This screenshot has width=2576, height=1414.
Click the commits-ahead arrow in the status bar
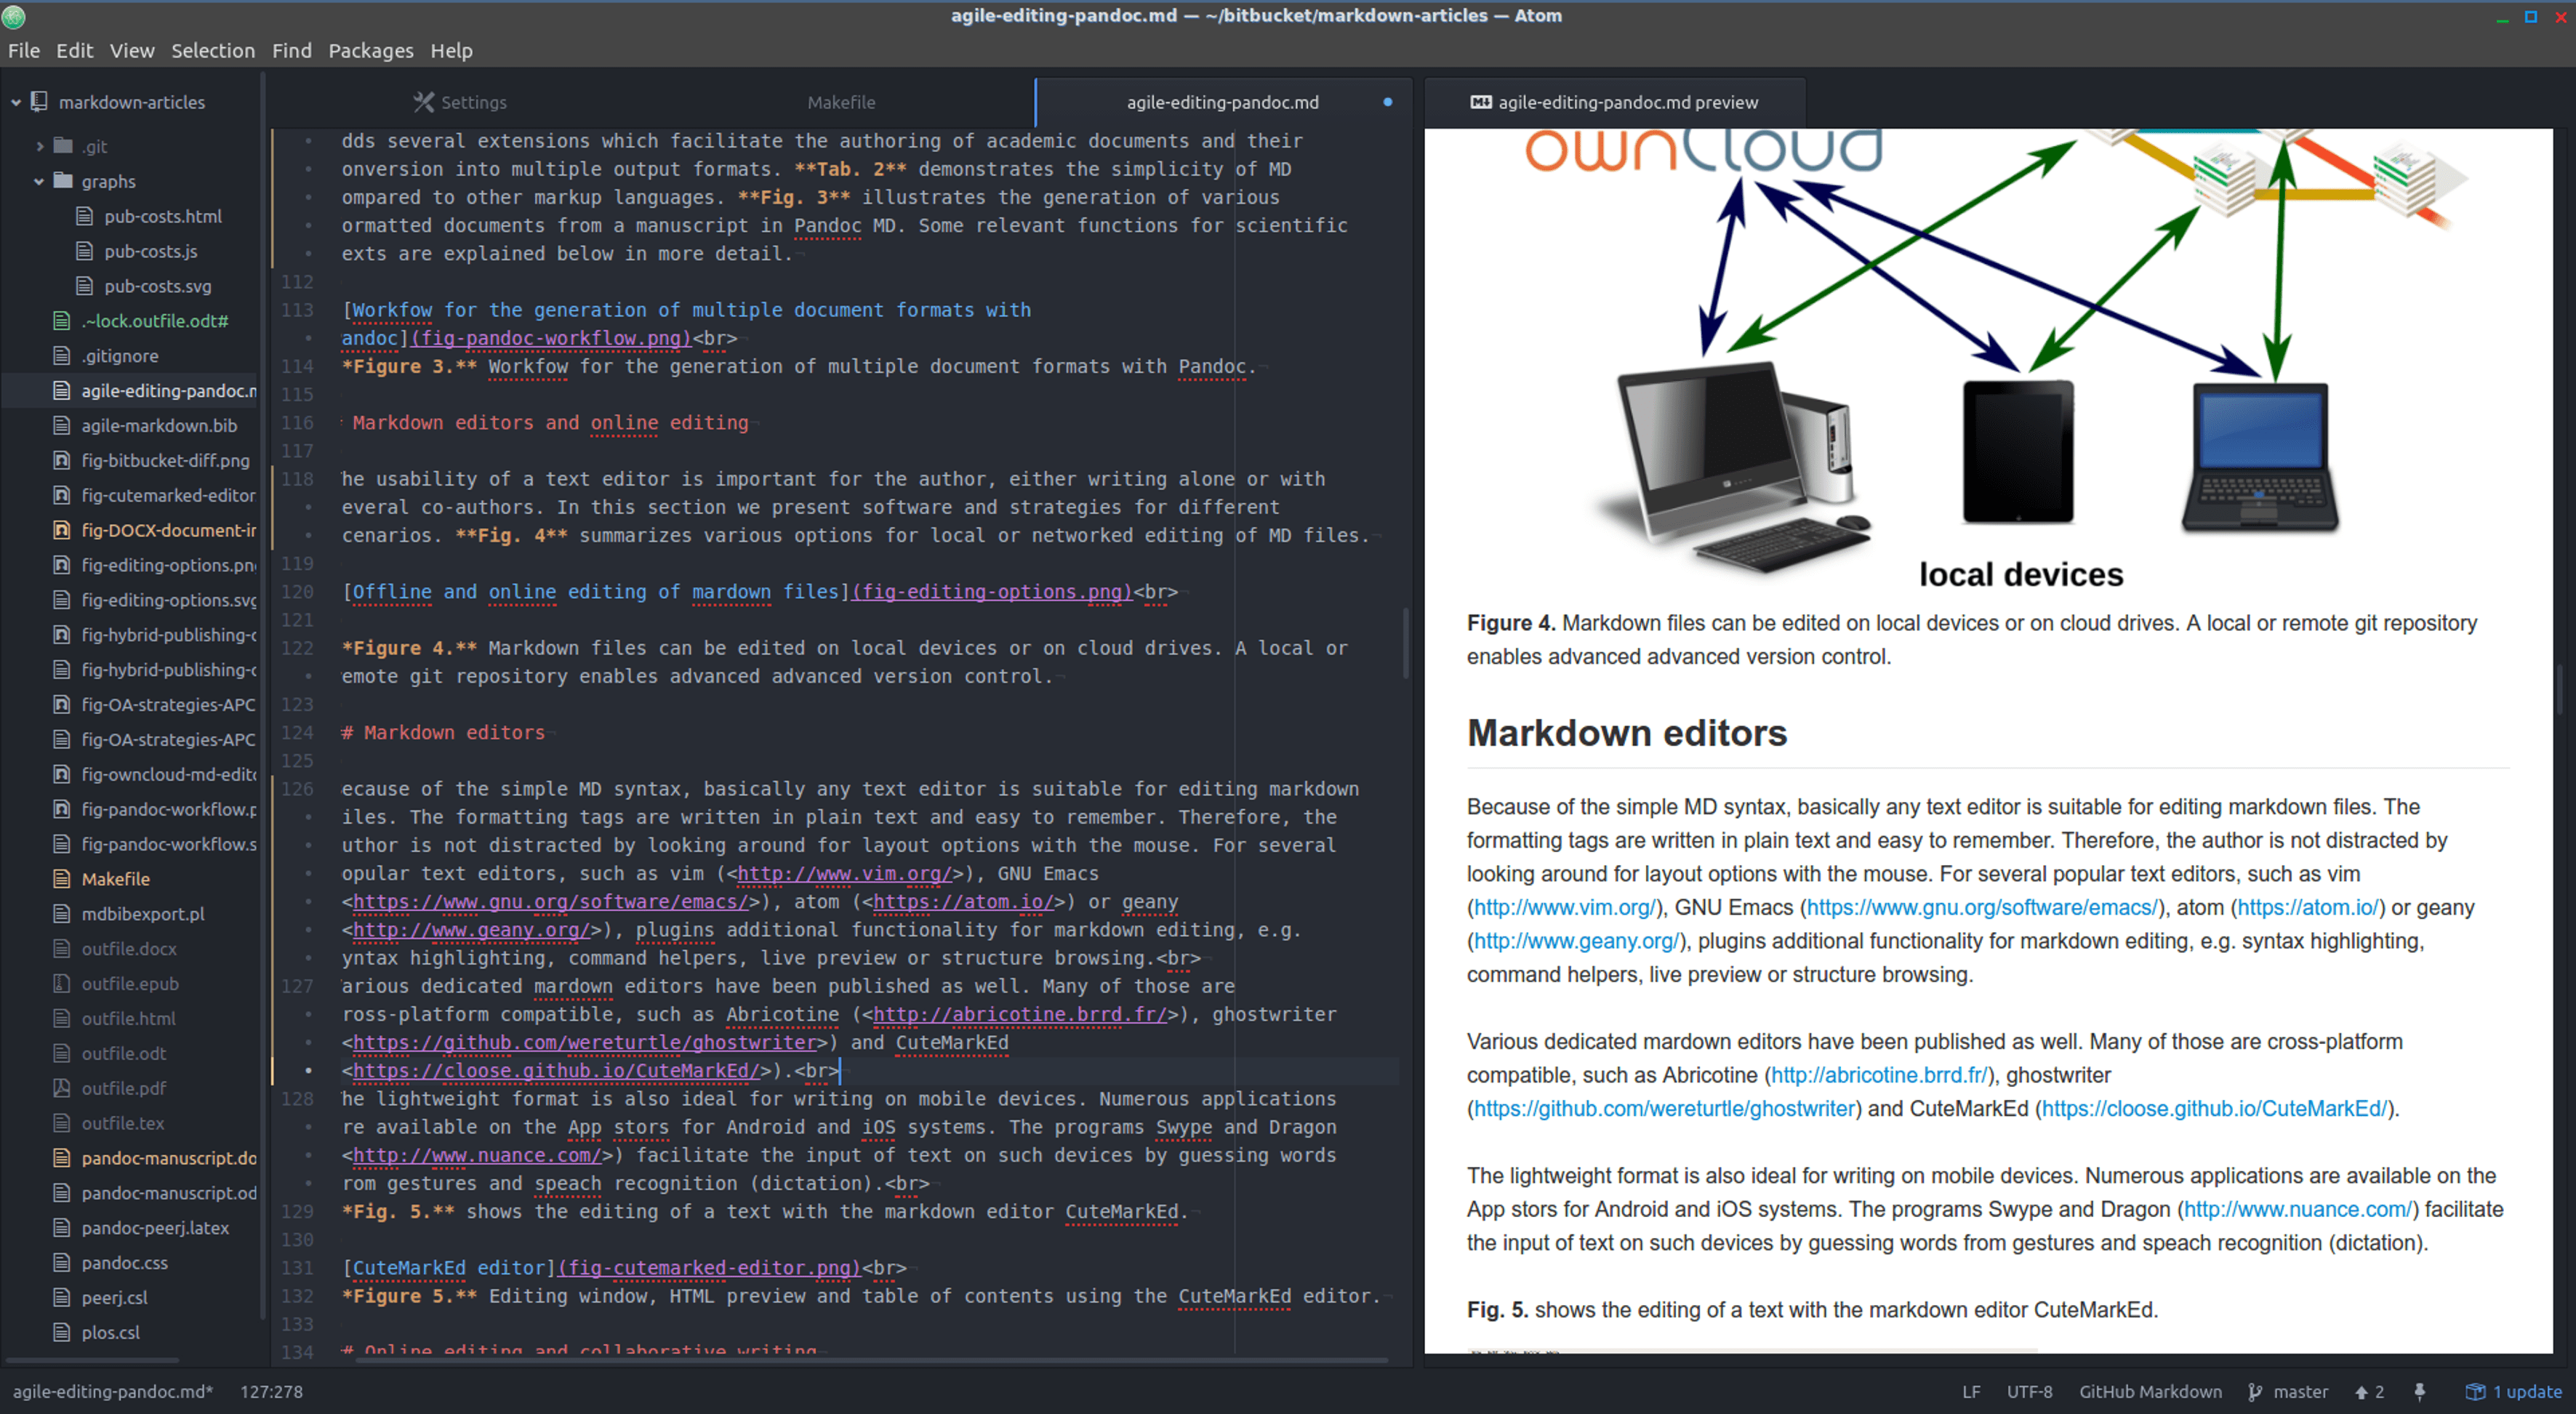point(2361,1392)
